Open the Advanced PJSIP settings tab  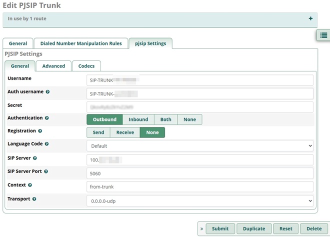53,66
